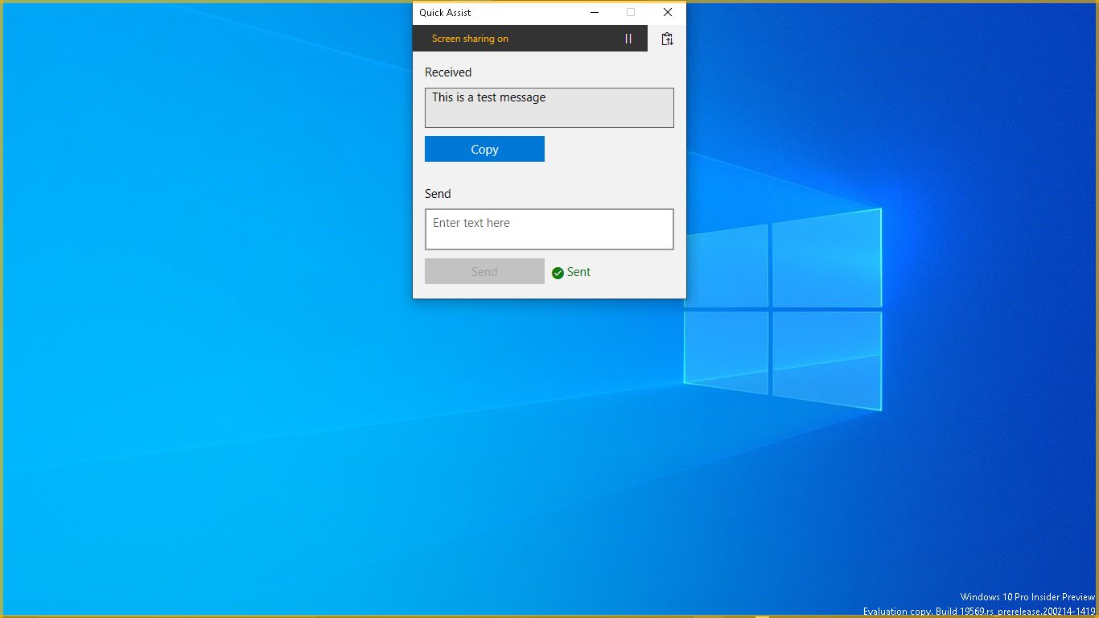
Task: Click the 'Received' heading label
Action: (448, 72)
